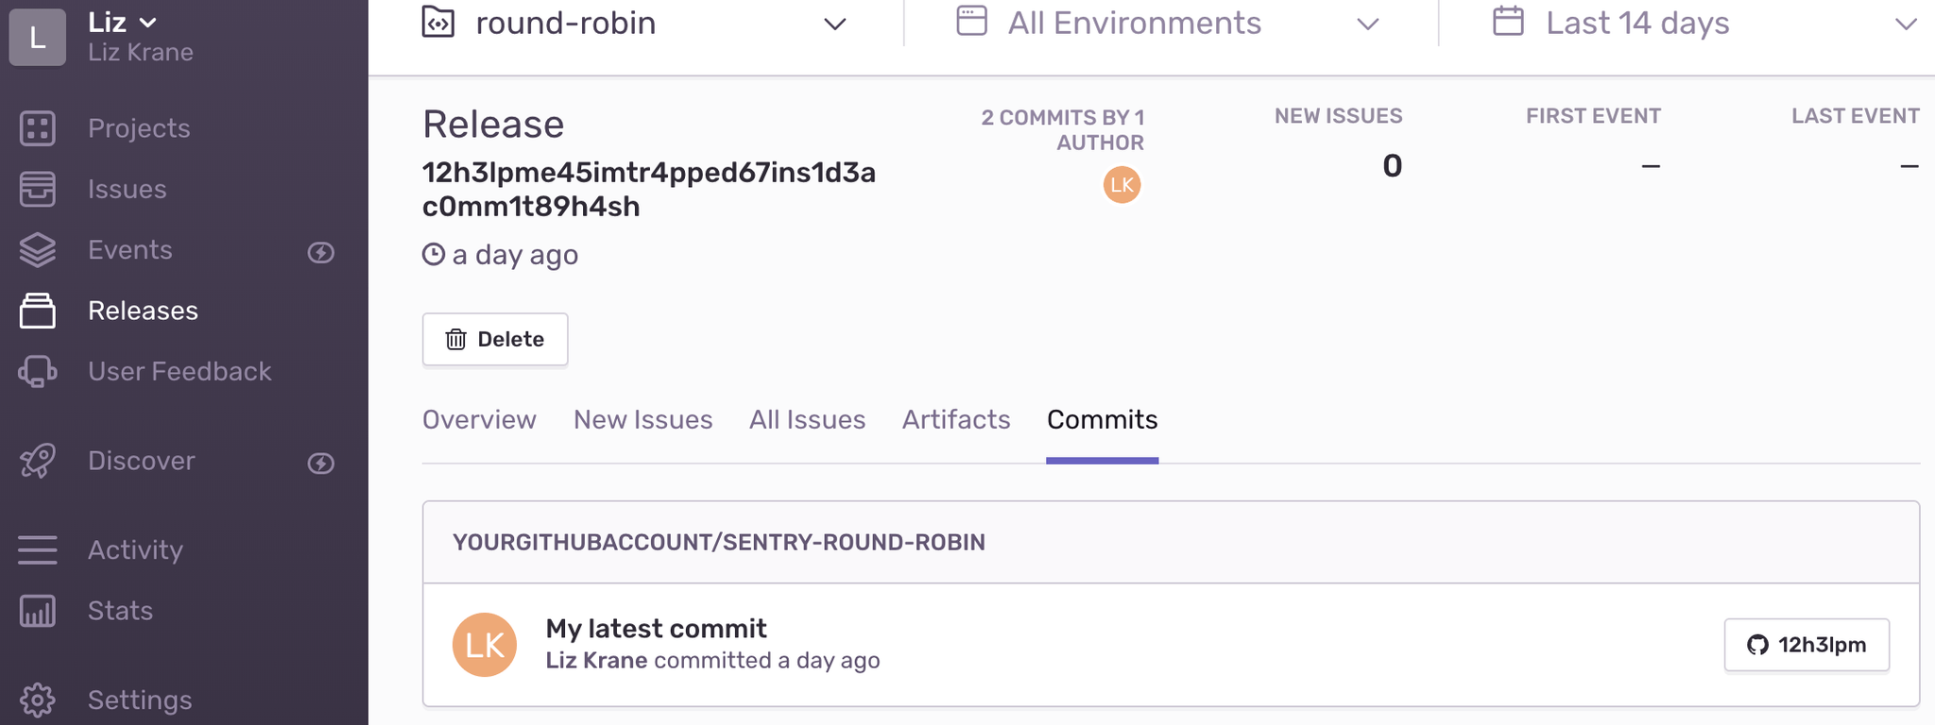Viewport: 1935px width, 725px height.
Task: Open User Feedback via its speech icon
Action: (37, 371)
